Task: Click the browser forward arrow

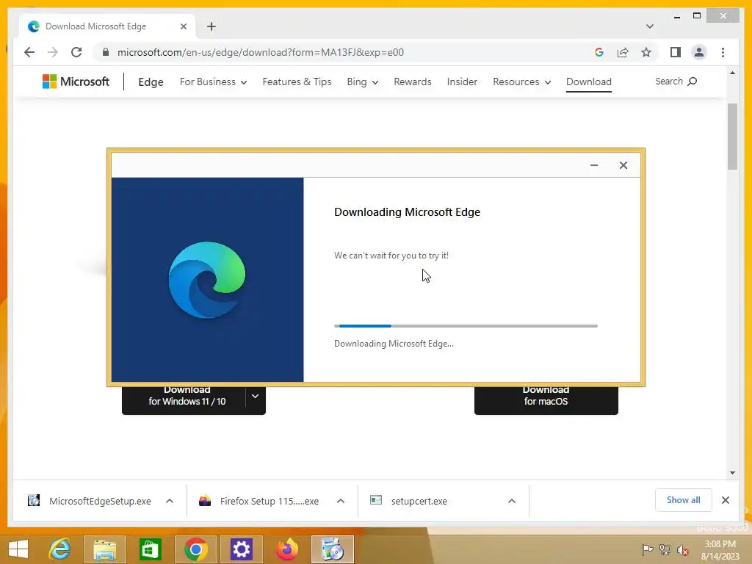Action: [53, 52]
